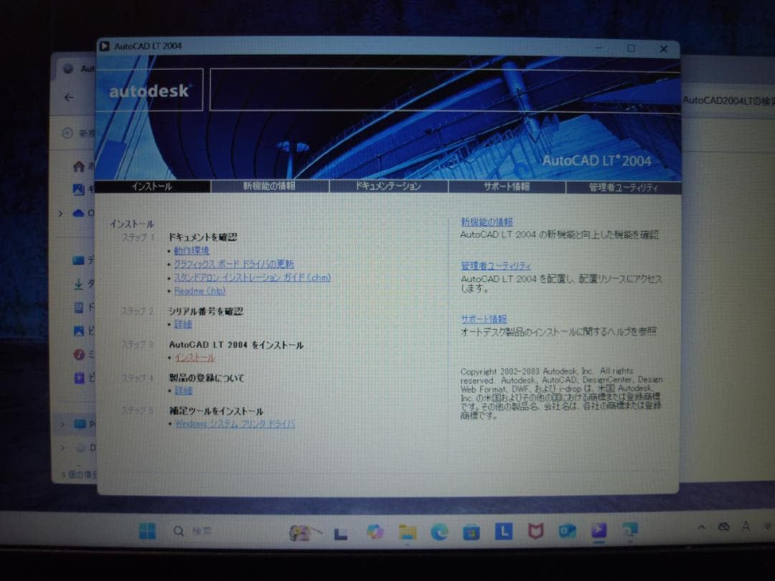Launch Microsoft Edge from the taskbar

439,532
